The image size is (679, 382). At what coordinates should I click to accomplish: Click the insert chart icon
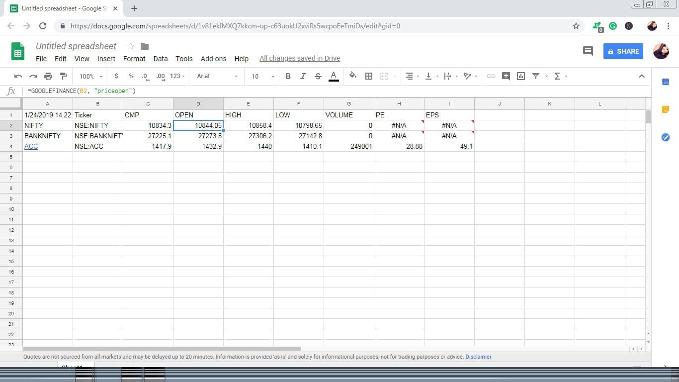[x=521, y=76]
